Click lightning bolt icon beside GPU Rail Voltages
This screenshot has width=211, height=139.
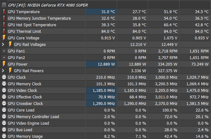click(x=10, y=44)
